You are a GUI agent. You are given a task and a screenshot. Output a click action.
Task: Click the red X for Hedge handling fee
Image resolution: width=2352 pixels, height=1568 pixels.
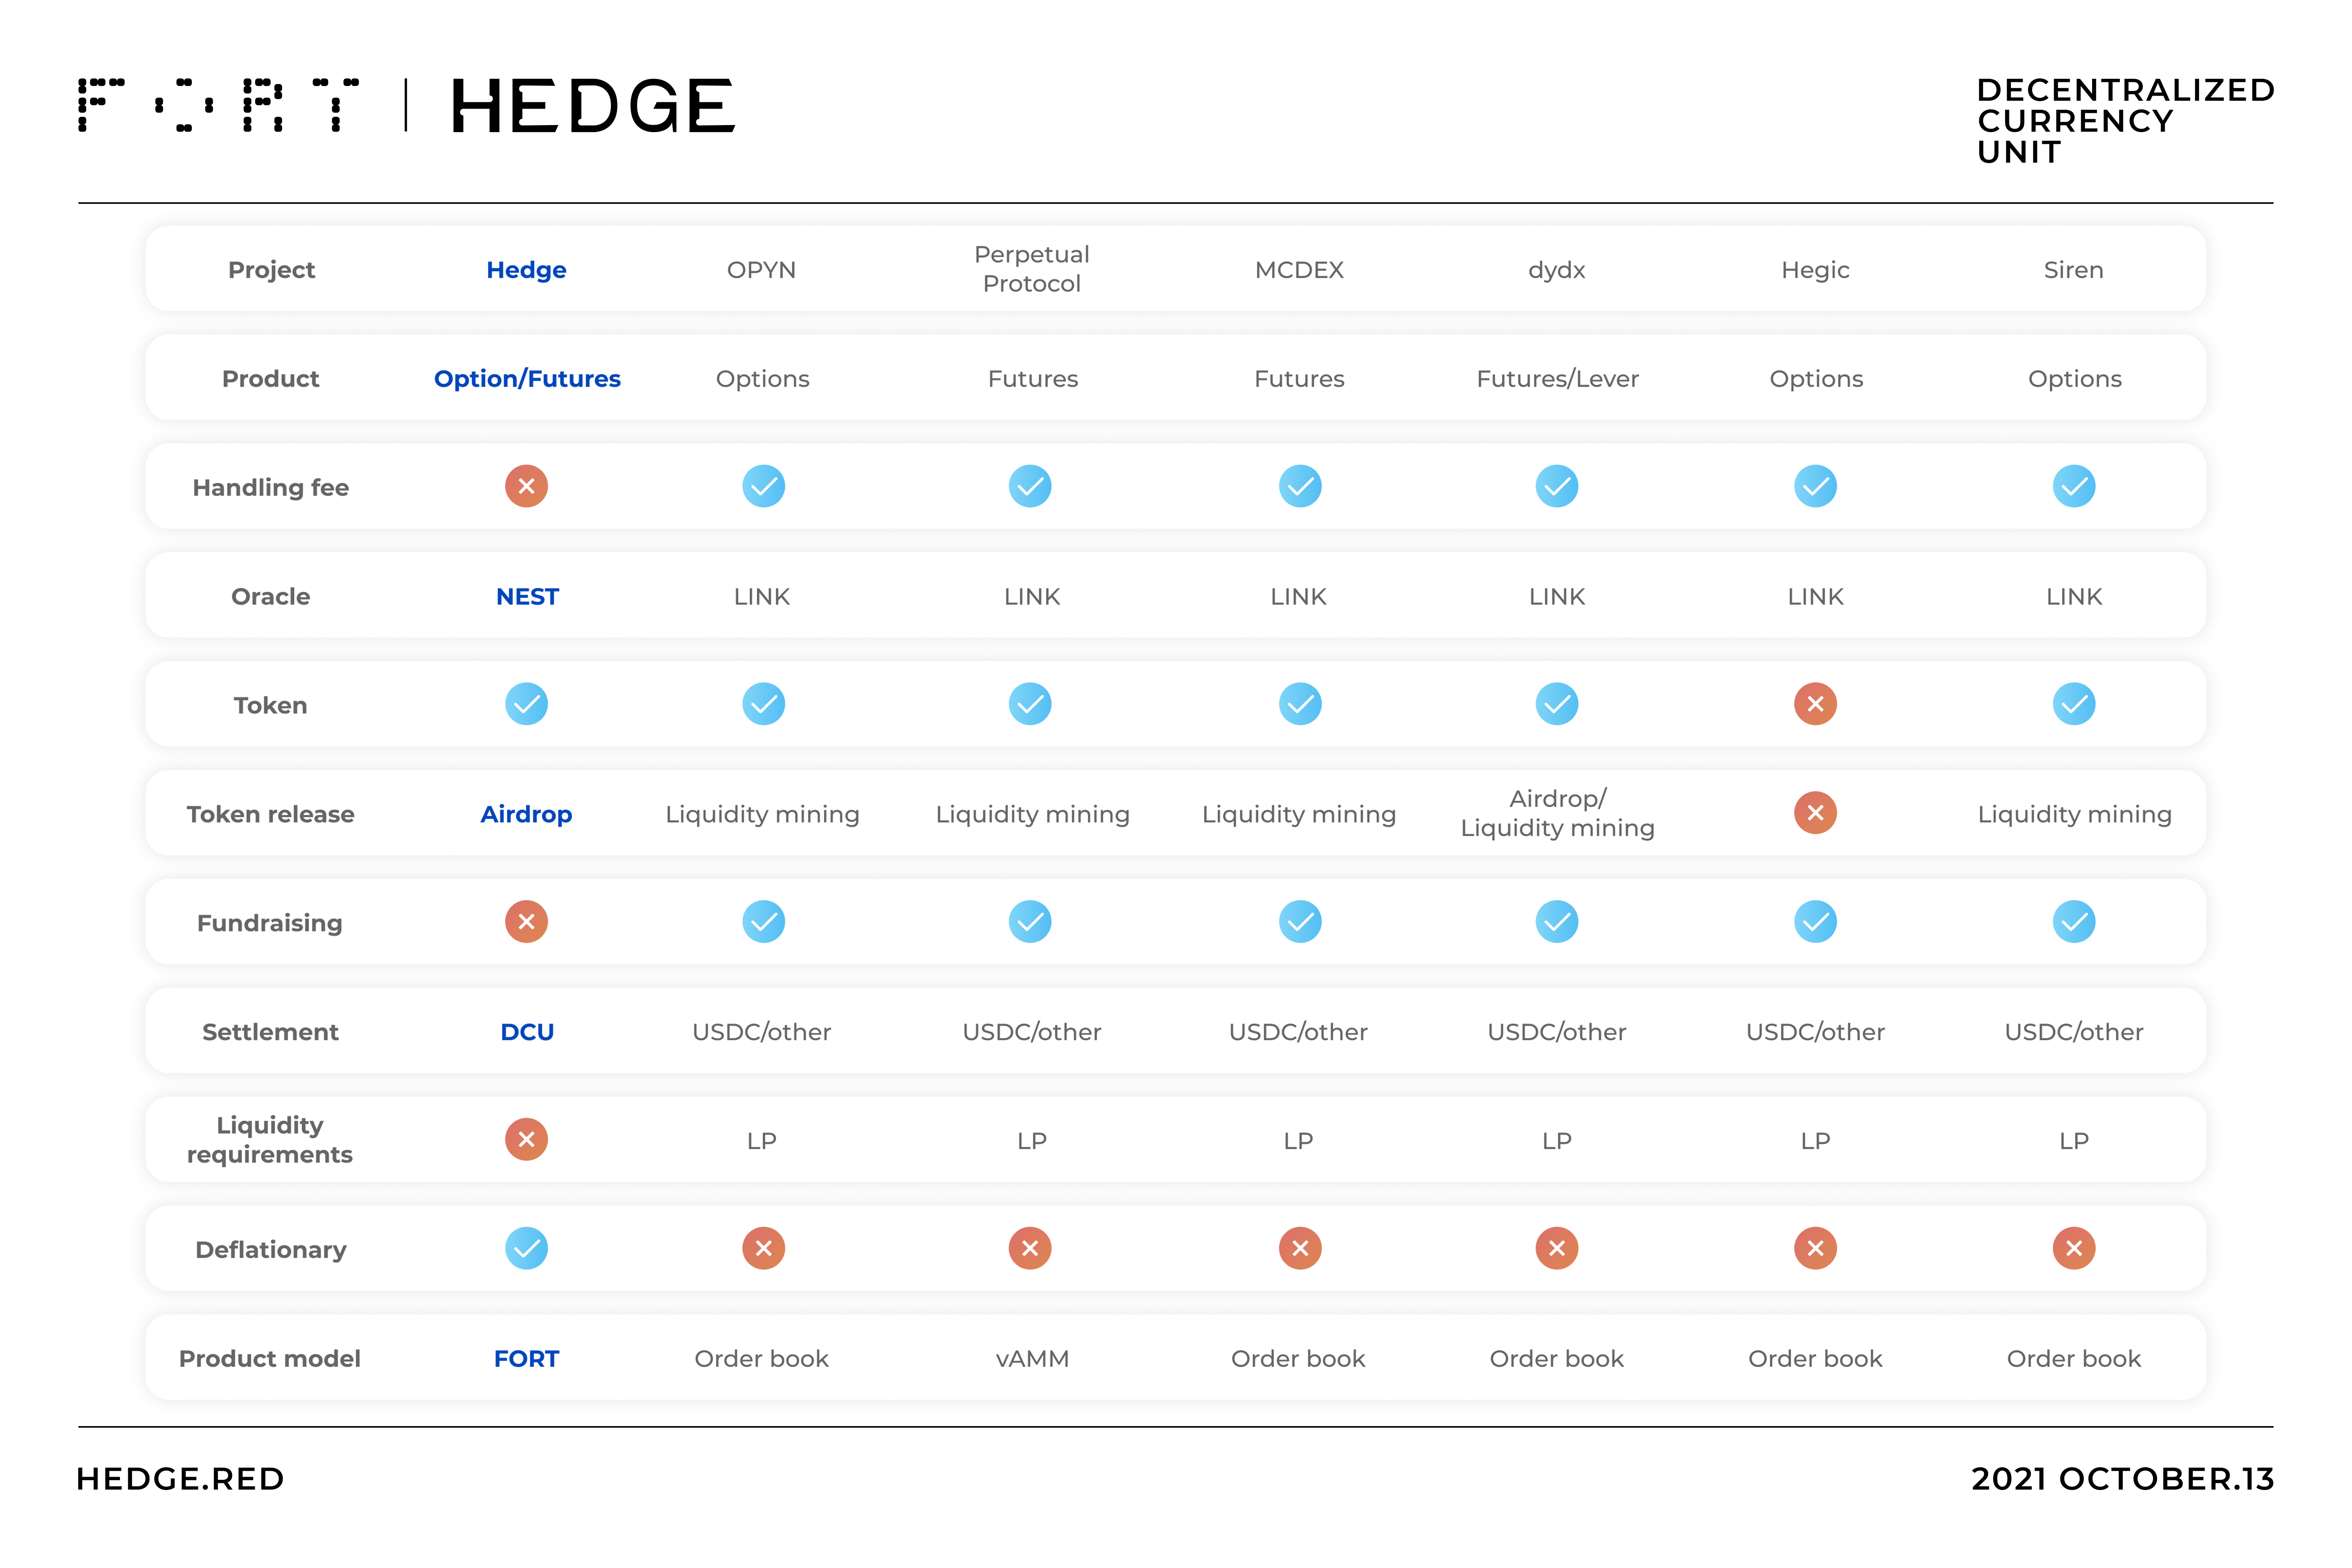pos(526,487)
